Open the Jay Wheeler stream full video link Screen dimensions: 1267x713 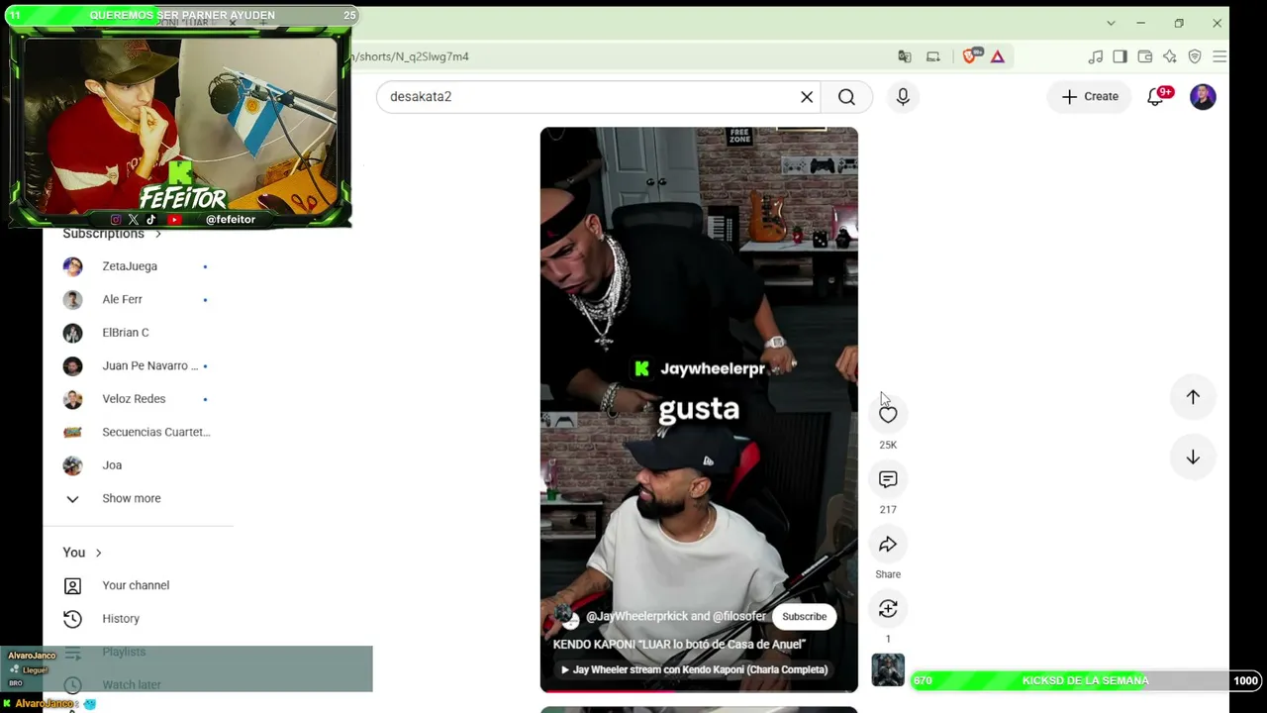point(695,670)
